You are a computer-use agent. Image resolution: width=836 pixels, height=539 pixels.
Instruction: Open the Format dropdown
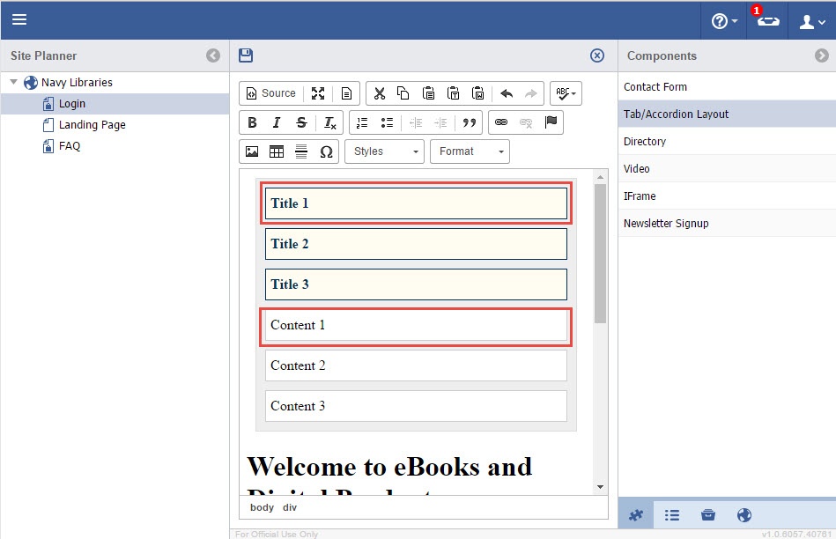[470, 151]
